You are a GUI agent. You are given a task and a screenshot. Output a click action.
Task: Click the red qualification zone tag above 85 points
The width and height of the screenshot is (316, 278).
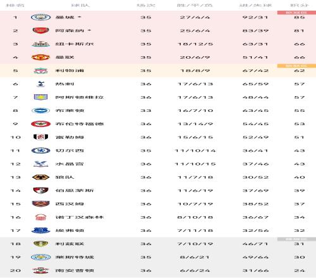click(296, 13)
